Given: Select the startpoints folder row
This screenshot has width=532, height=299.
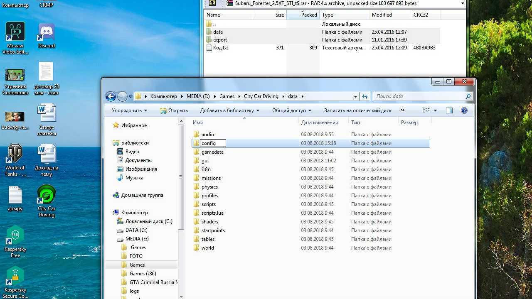Looking at the screenshot, I should pyautogui.click(x=311, y=230).
